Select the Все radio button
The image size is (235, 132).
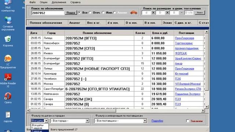79,12
